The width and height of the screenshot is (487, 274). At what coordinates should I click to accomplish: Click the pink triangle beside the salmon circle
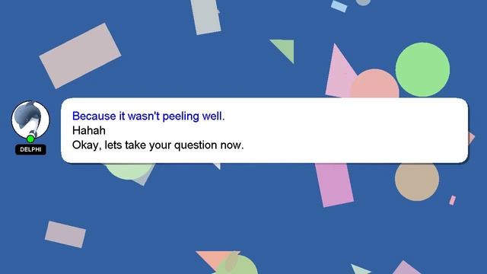(x=339, y=73)
